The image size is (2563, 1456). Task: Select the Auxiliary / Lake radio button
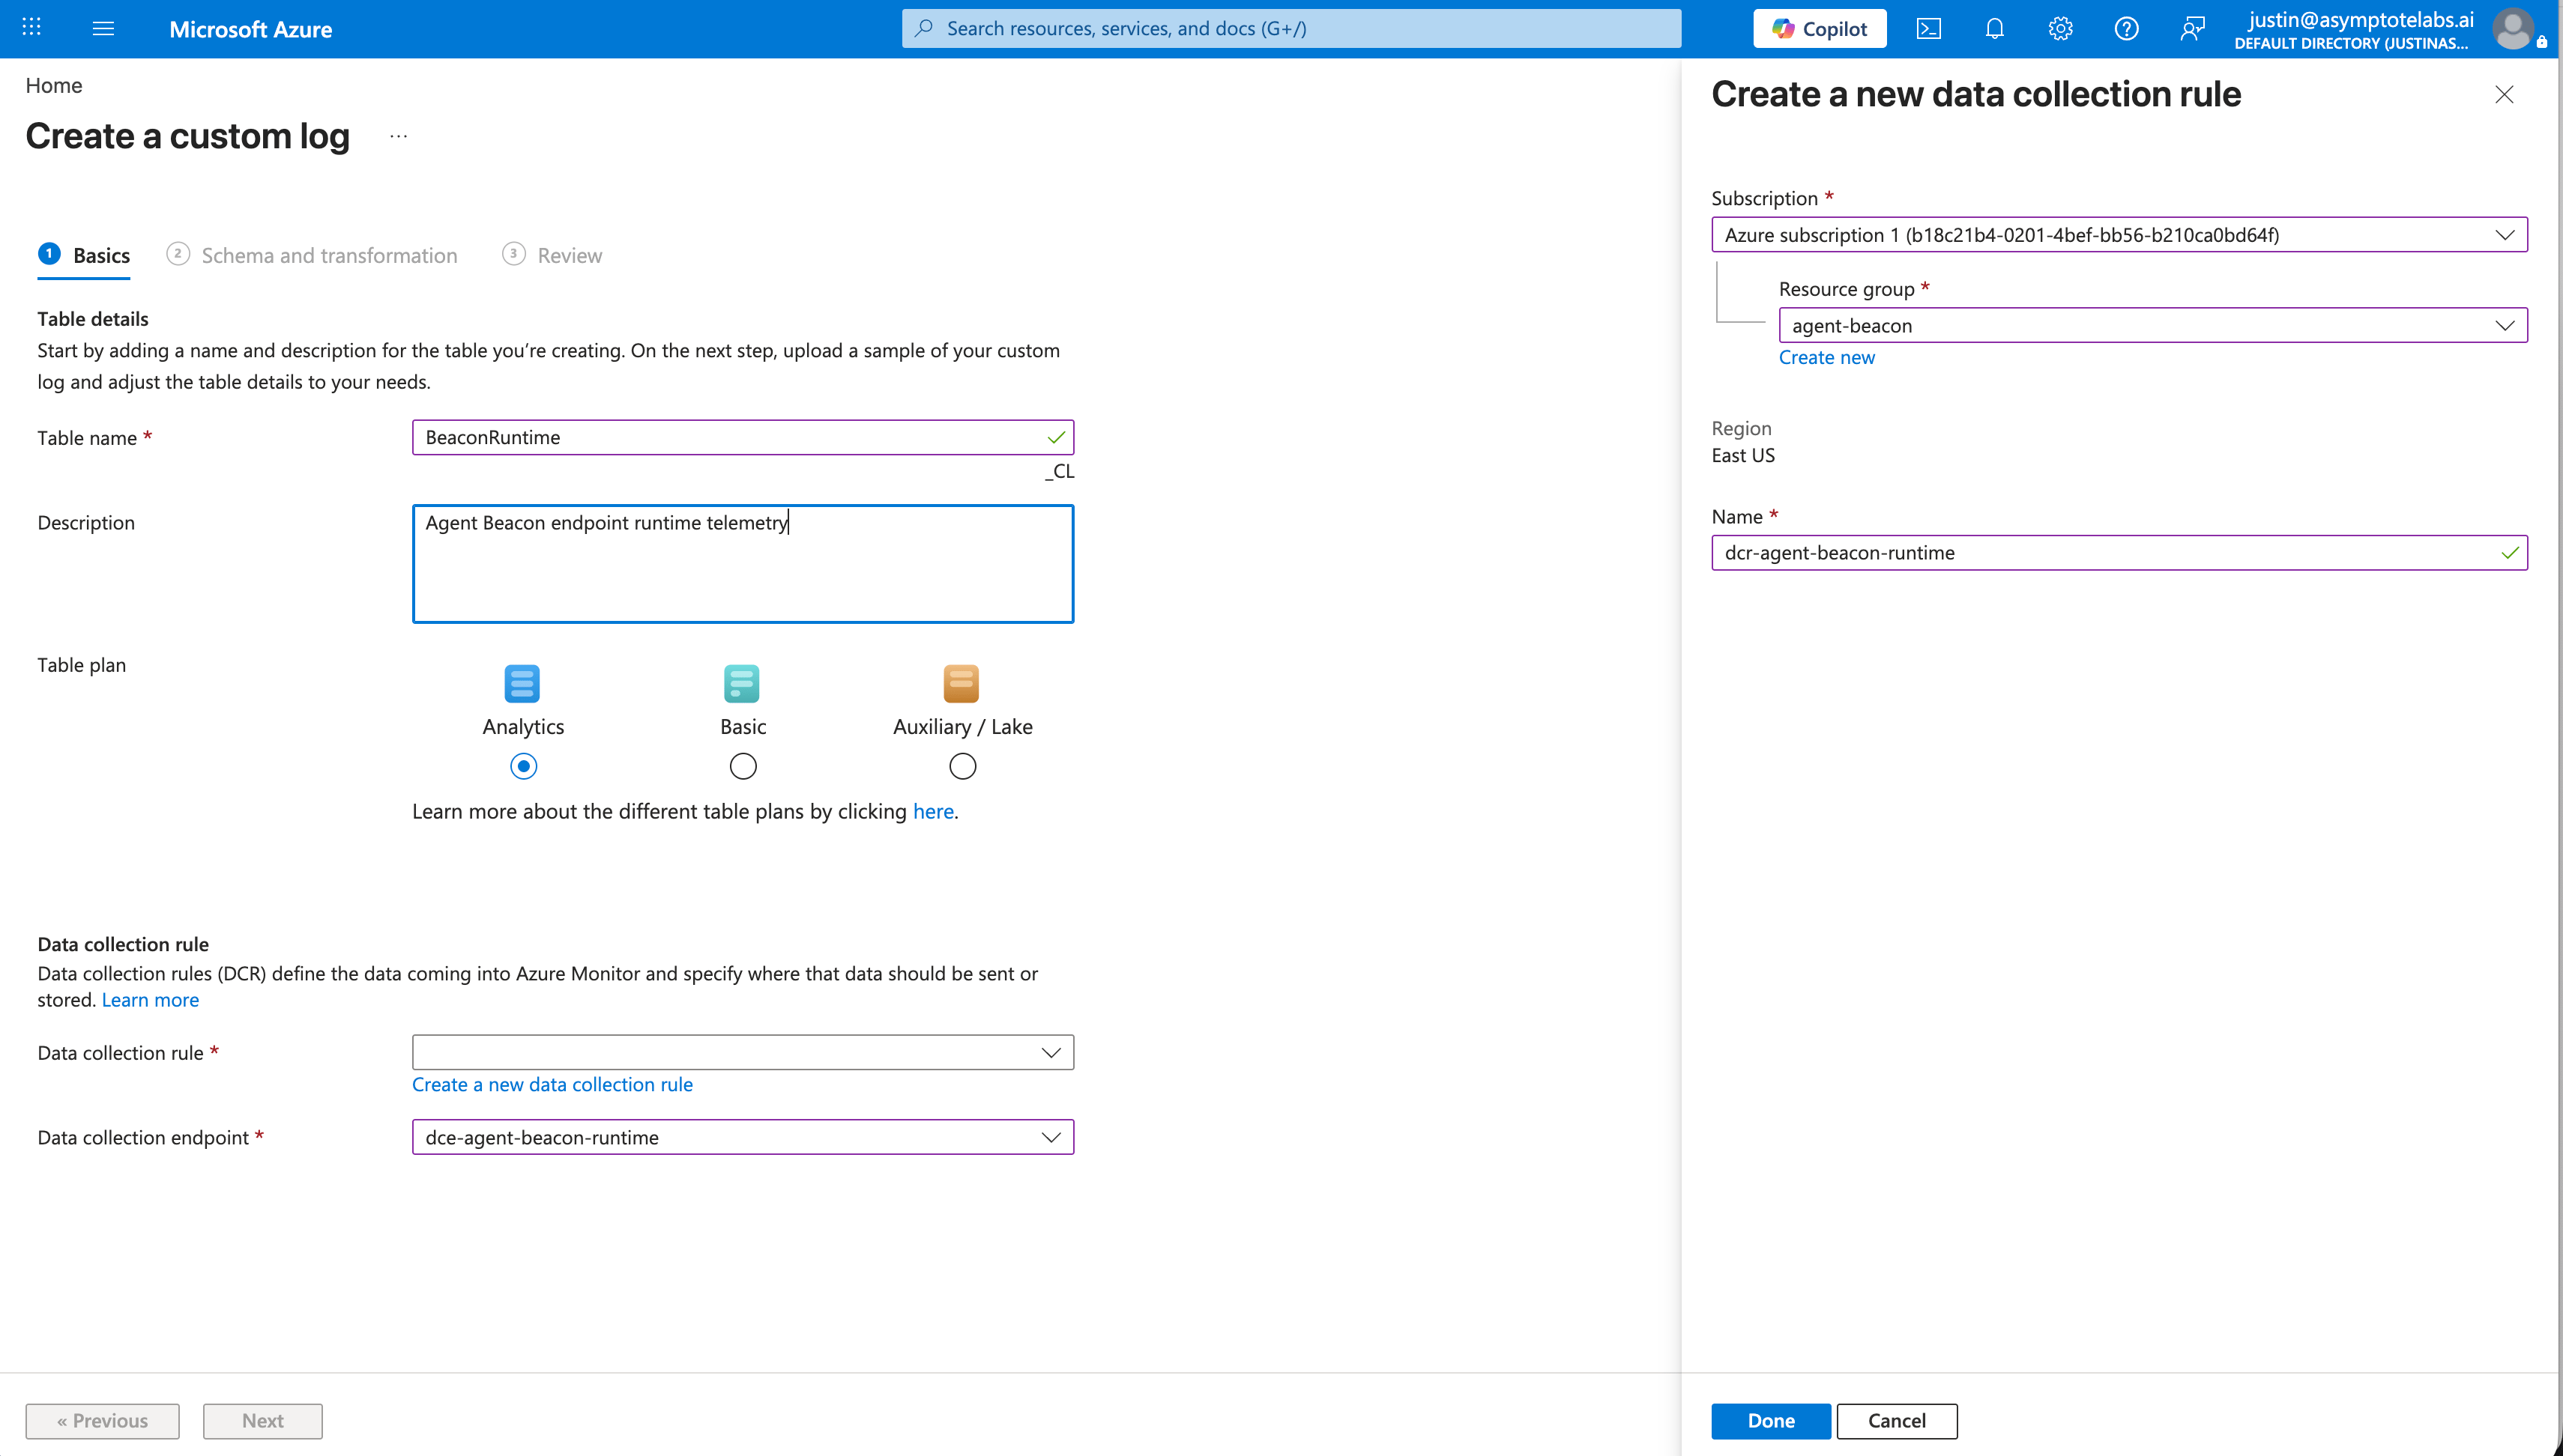[962, 766]
